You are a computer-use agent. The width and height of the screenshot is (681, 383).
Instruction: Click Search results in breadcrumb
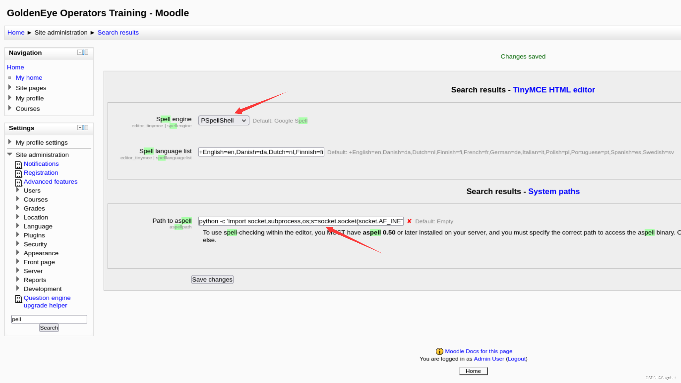pyautogui.click(x=118, y=32)
